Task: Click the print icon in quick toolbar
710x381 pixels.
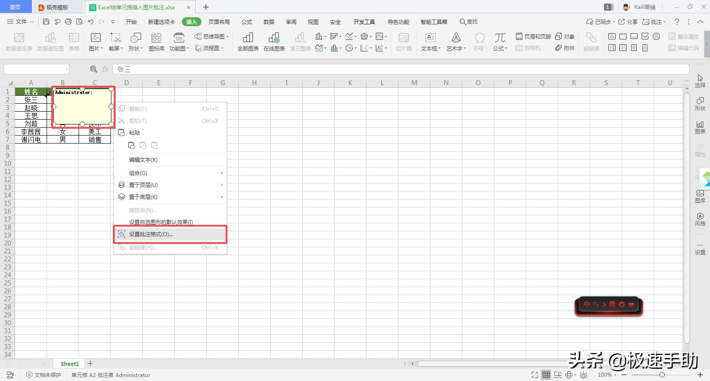Action: (68, 21)
